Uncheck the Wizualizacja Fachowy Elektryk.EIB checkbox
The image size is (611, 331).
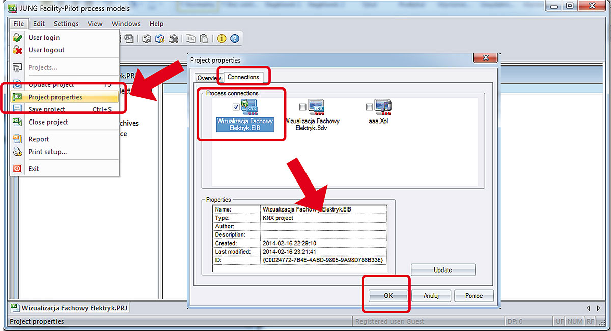[x=236, y=107]
